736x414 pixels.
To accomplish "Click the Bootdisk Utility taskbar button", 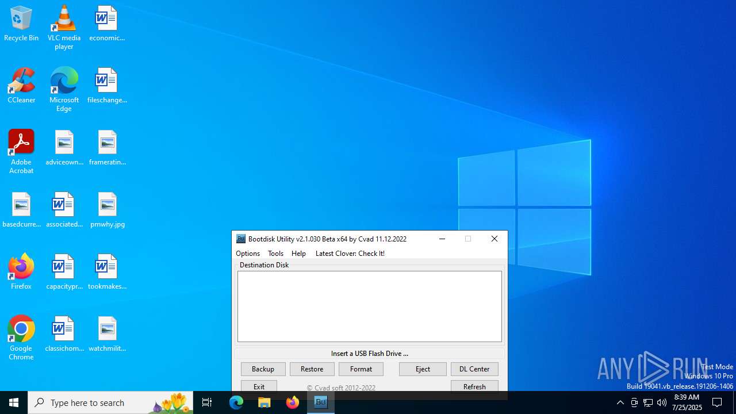I will click(321, 402).
